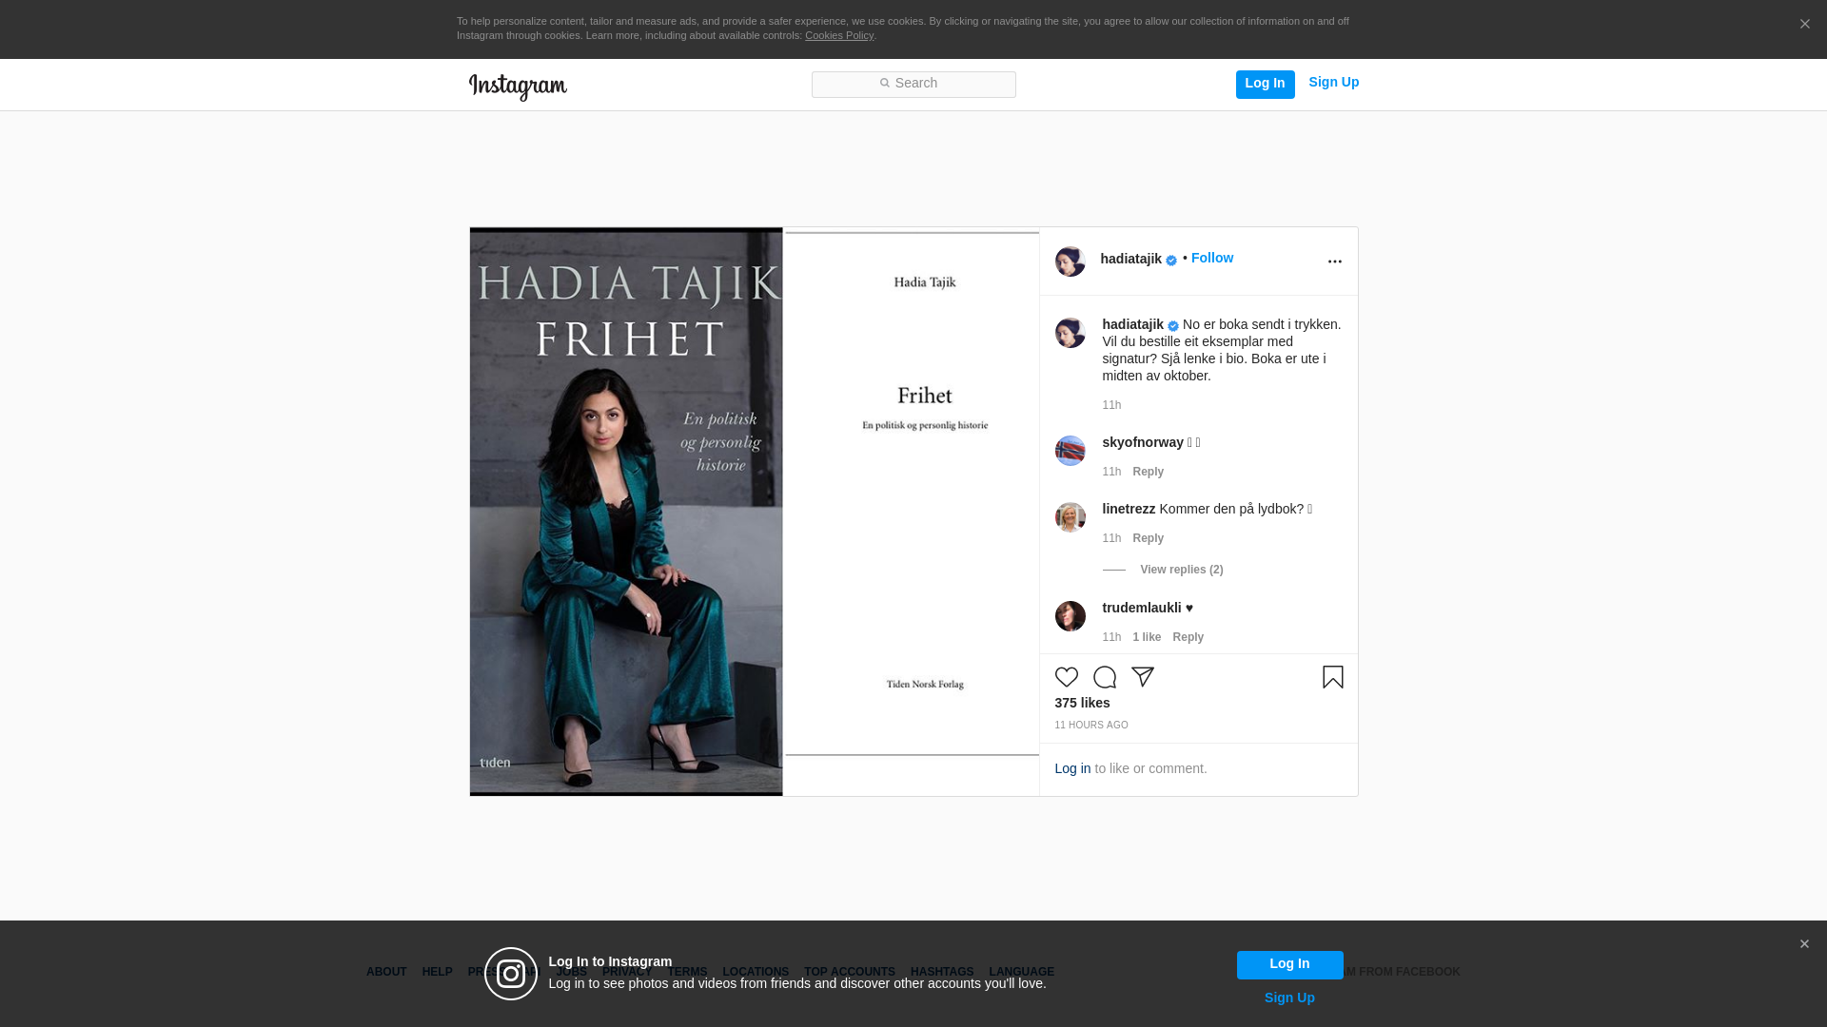Viewport: 1827px width, 1027px height.
Task: Click the share paper plane icon
Action: [1142, 677]
